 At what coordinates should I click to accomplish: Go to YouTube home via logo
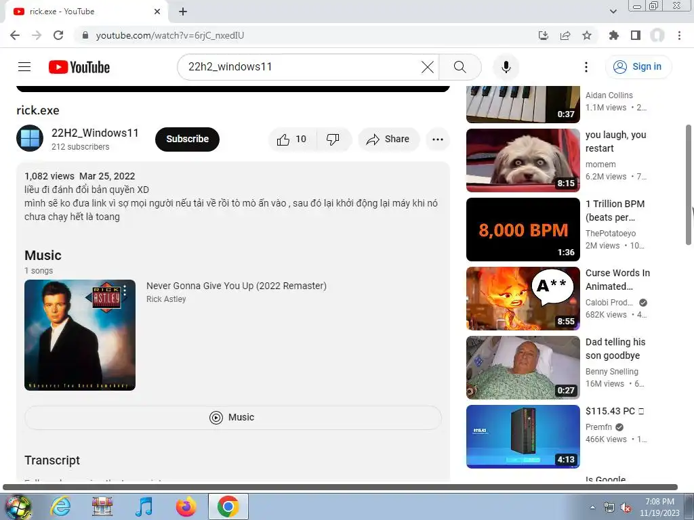79,67
